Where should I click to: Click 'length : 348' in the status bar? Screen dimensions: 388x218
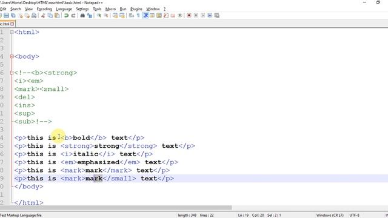tap(187, 216)
